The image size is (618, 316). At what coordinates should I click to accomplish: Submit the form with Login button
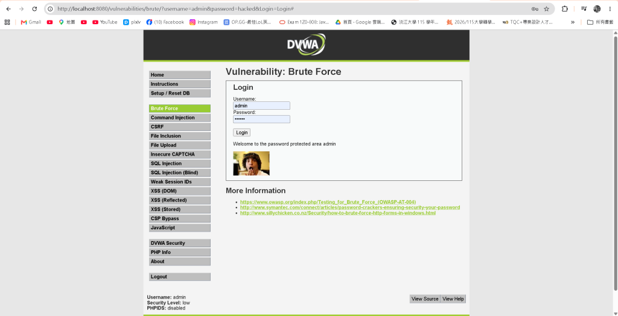click(241, 133)
